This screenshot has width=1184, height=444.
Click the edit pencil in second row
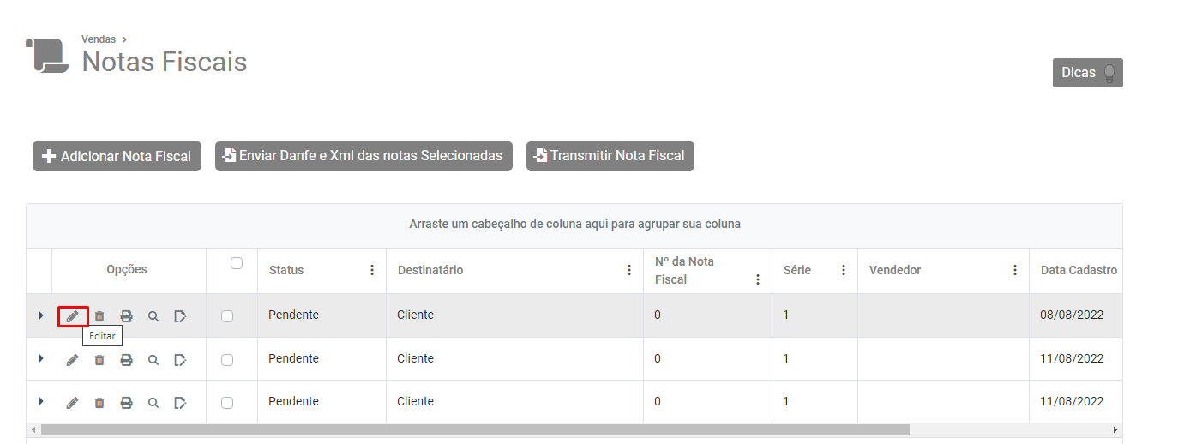(x=73, y=359)
